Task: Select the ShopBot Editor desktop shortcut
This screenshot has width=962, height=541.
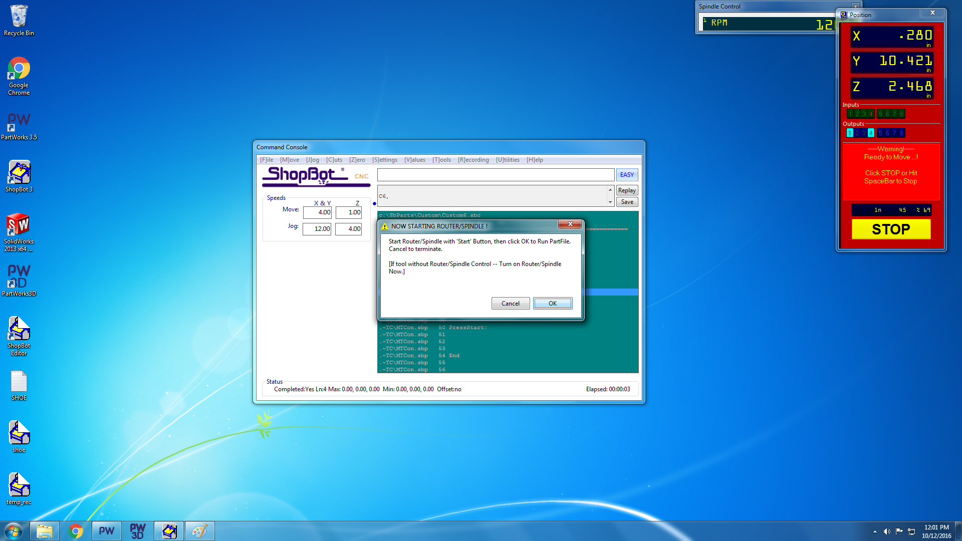Action: click(19, 337)
